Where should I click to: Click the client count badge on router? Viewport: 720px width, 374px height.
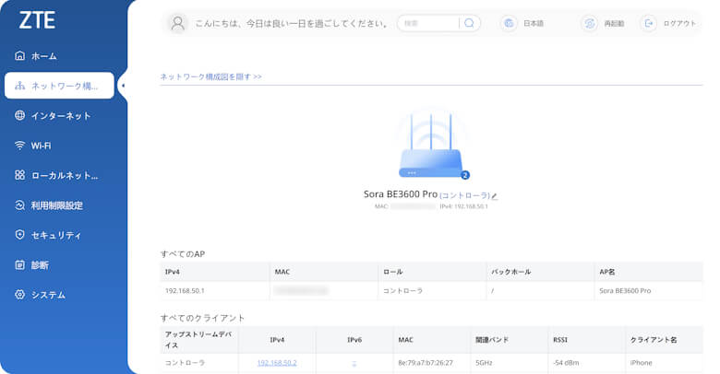[x=465, y=174]
